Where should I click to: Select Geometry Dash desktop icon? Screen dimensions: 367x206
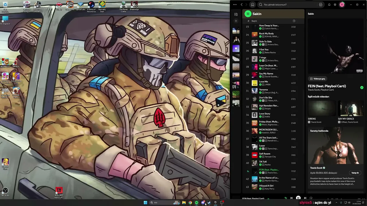[x=102, y=7]
